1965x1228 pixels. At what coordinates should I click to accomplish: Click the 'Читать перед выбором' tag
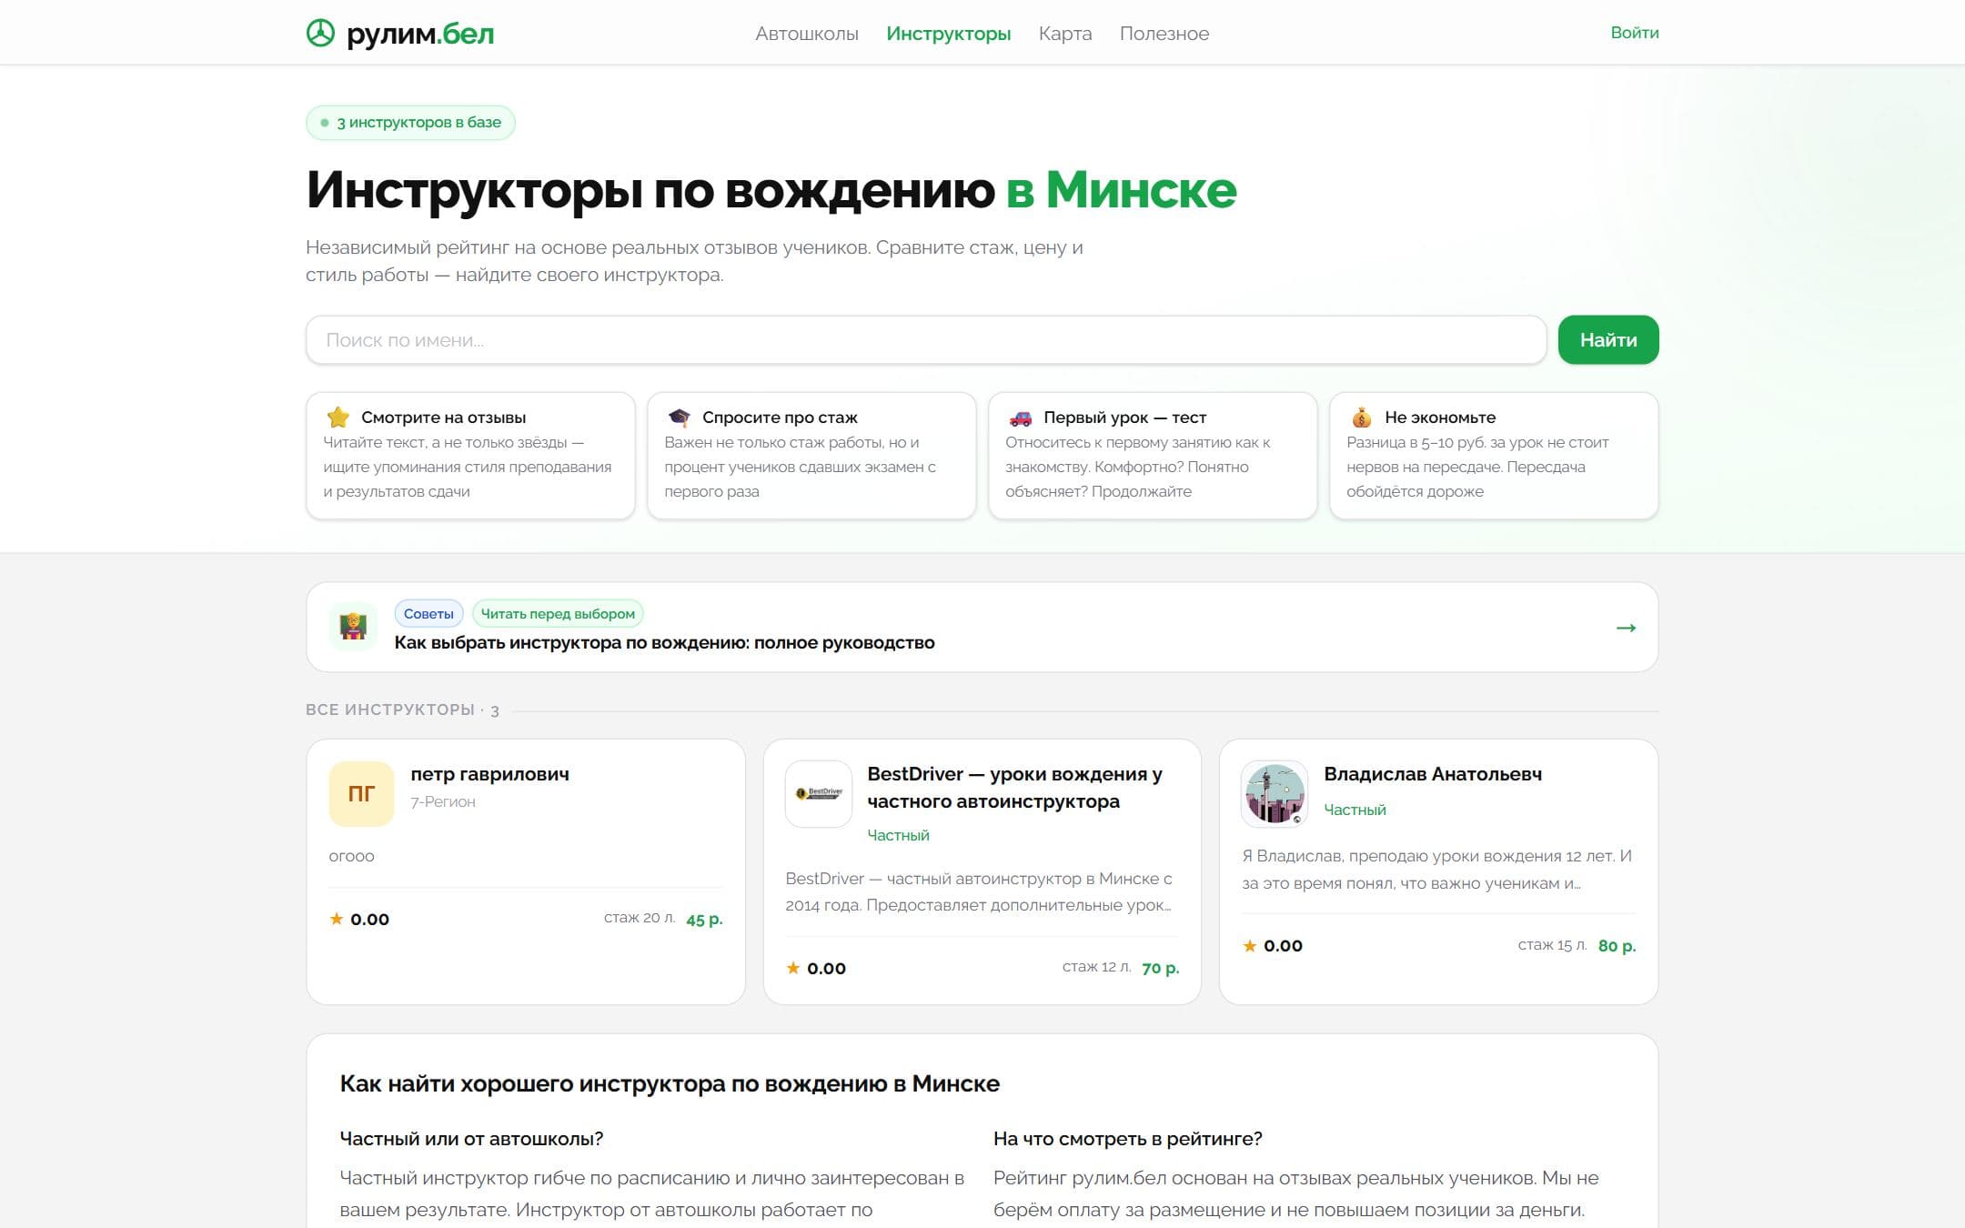click(x=558, y=614)
